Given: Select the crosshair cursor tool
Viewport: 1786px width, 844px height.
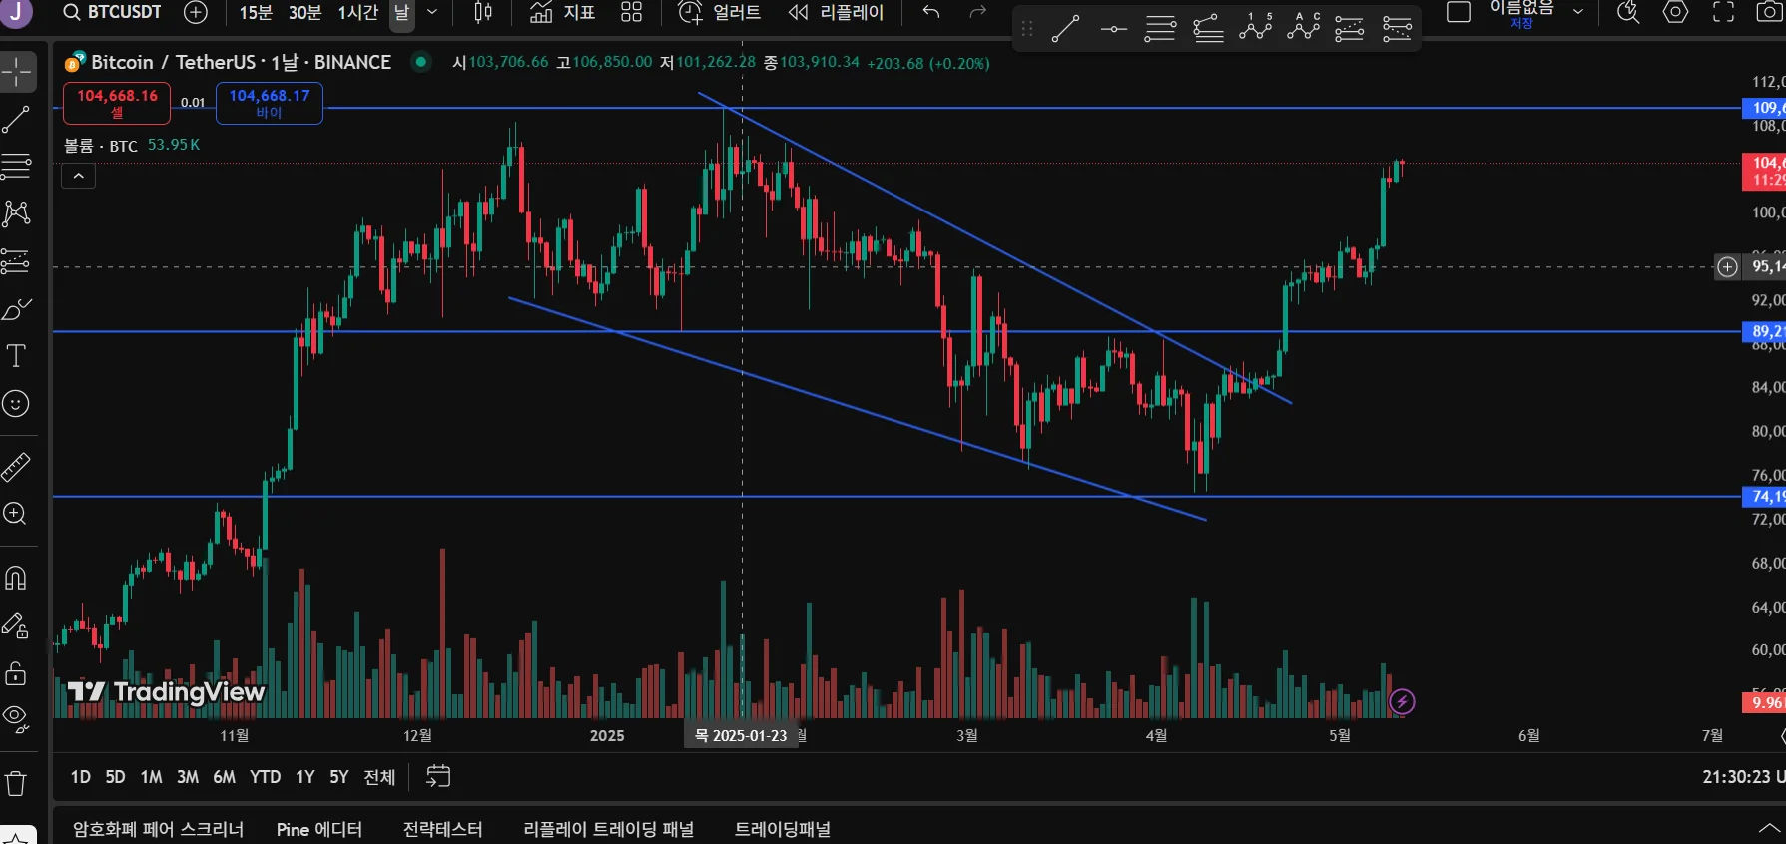Looking at the screenshot, I should [x=17, y=73].
